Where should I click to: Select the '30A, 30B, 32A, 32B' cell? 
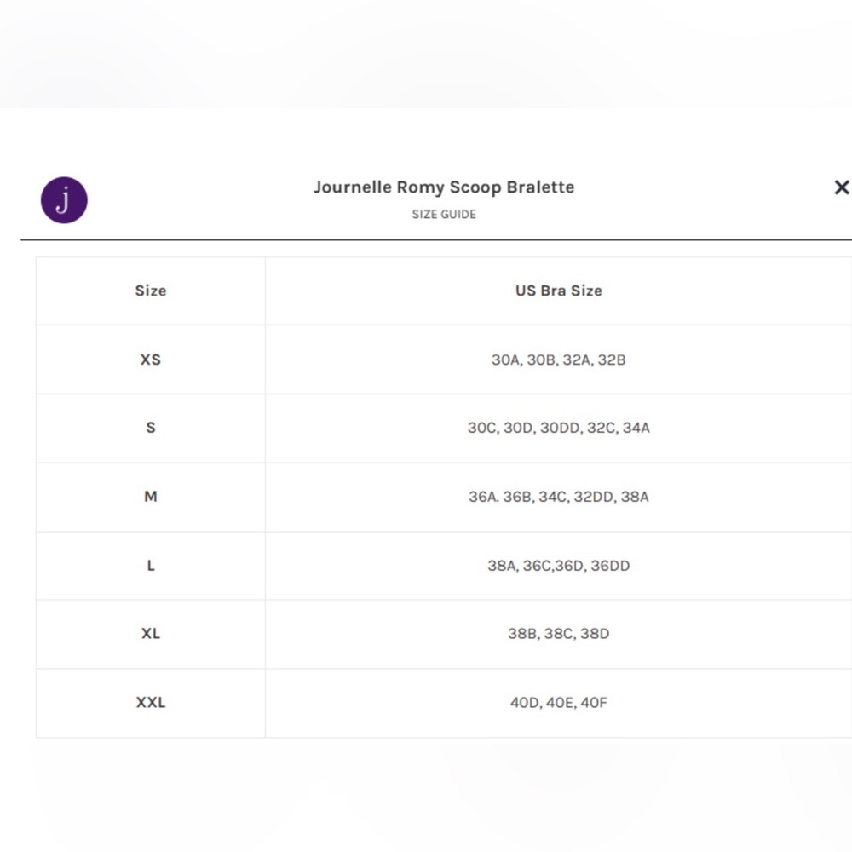[x=559, y=360]
